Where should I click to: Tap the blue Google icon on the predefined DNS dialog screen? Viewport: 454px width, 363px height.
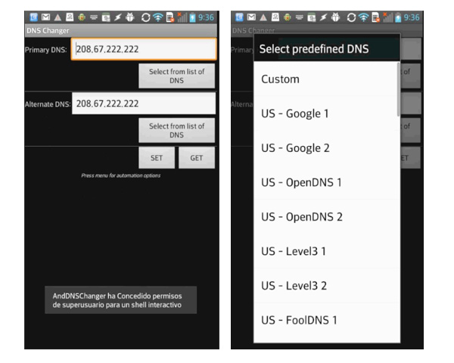239,17
